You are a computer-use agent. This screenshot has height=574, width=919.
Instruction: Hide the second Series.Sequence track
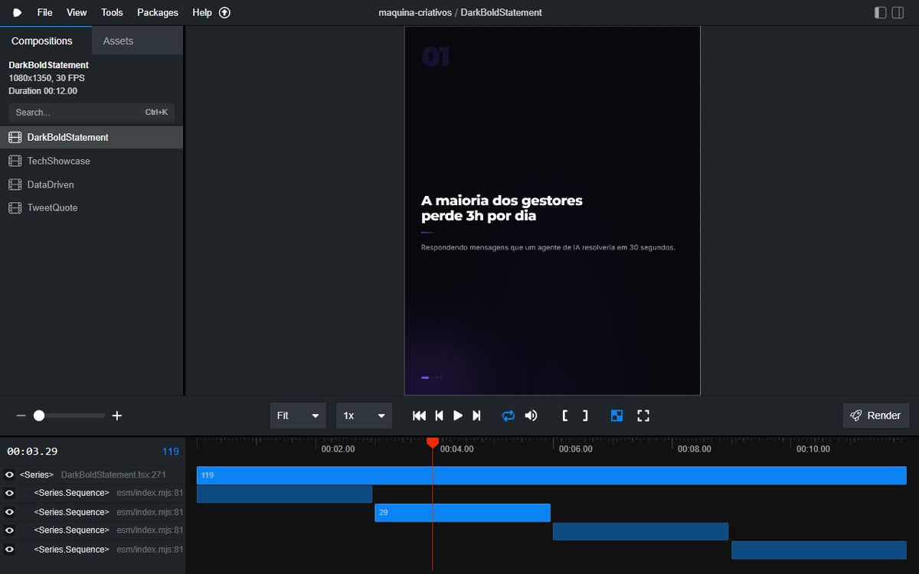(x=10, y=512)
